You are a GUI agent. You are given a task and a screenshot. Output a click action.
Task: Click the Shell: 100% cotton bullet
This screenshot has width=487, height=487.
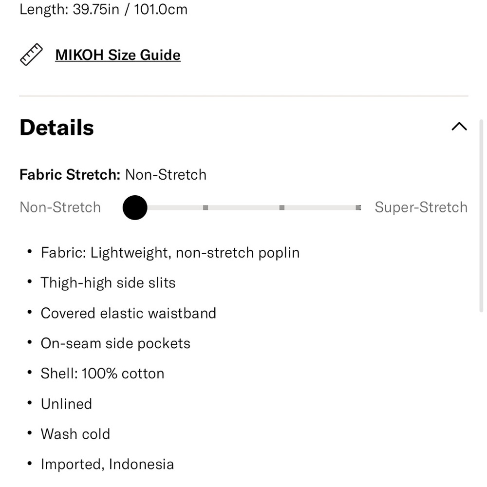click(x=102, y=374)
